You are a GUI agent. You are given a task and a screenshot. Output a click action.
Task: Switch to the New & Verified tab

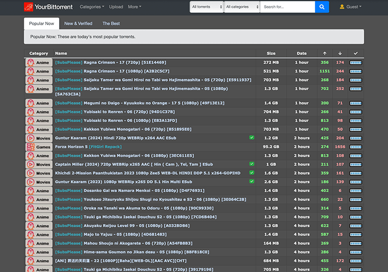pos(78,24)
